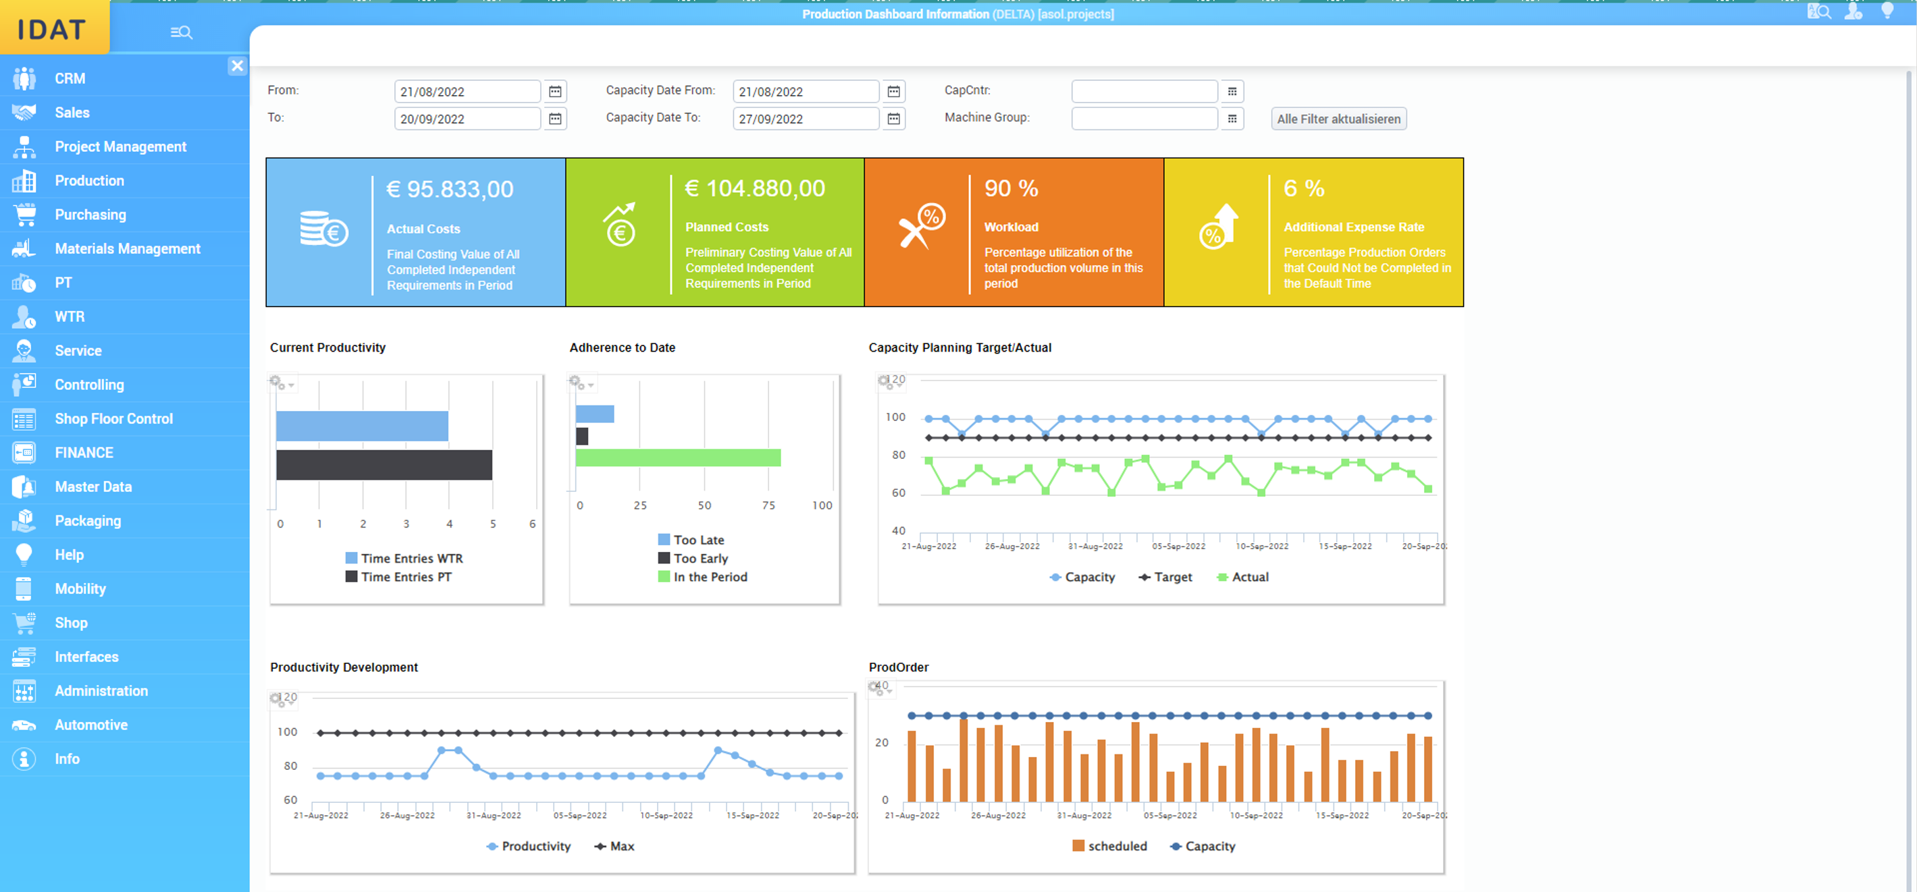Click the menu search icon beside IDAT logo
The image size is (1917, 892).
tap(181, 32)
